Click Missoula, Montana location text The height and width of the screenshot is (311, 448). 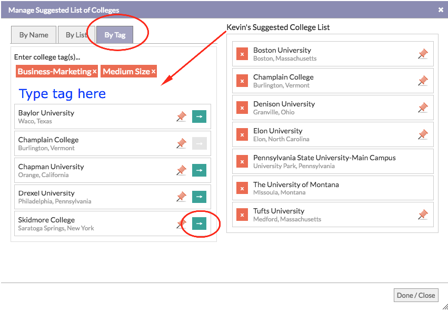pyautogui.click(x=280, y=192)
